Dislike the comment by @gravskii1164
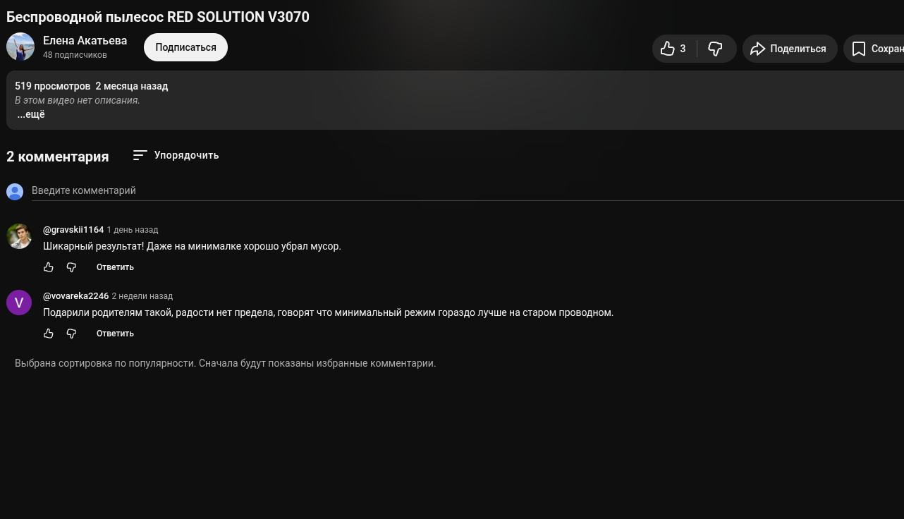This screenshot has width=904, height=519. (x=71, y=267)
